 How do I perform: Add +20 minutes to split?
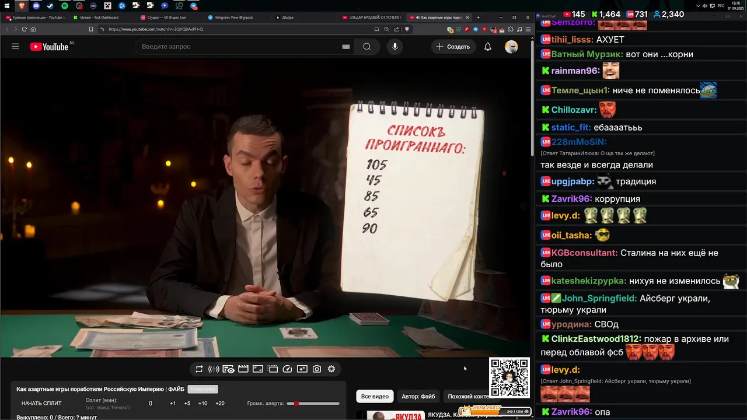tap(220, 403)
